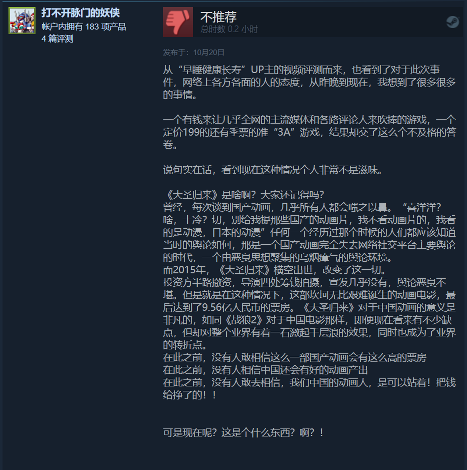Click the 不推荐 review title
The image size is (467, 470).
(218, 17)
